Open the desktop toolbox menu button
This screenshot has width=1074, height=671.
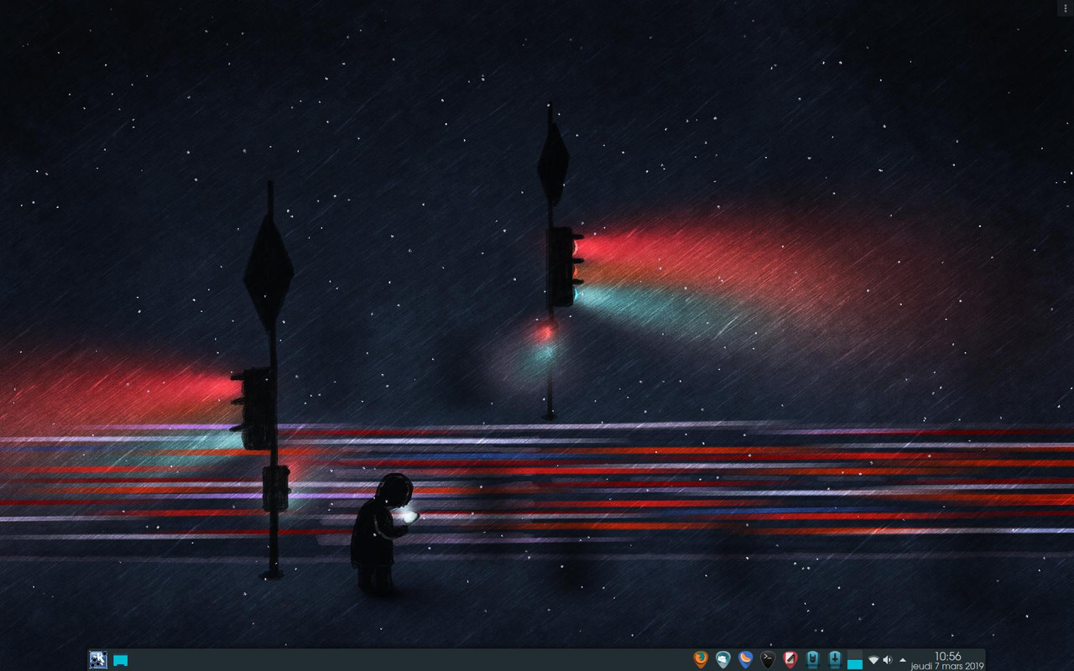click(1066, 8)
